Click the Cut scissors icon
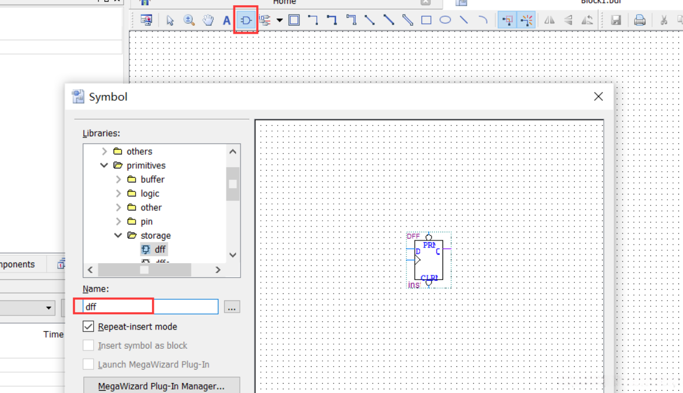 pyautogui.click(x=664, y=20)
